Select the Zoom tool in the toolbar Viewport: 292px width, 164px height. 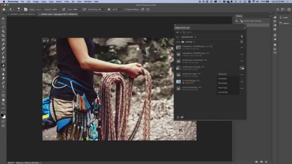(3, 104)
